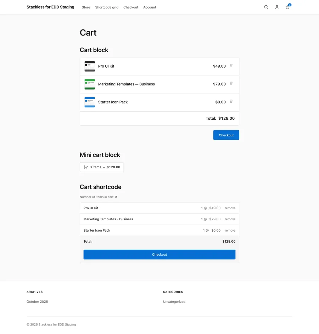Remove Marketing Templates - Business in shortcode
The image size is (319, 334).
(x=230, y=219)
